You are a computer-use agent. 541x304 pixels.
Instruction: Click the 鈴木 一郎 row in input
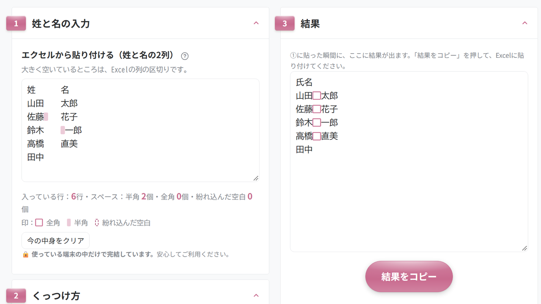point(55,130)
